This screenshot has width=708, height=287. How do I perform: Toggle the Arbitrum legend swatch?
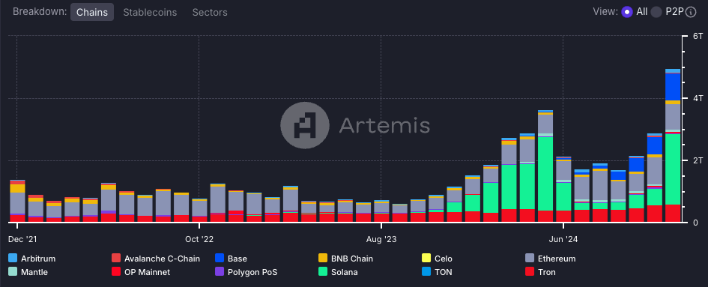13,259
